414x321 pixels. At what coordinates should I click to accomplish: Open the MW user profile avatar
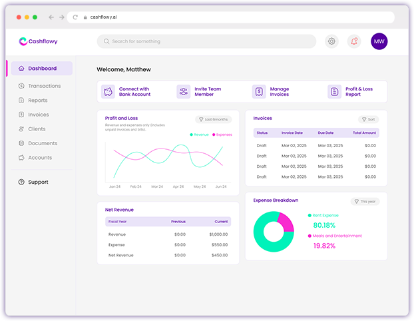tap(379, 41)
